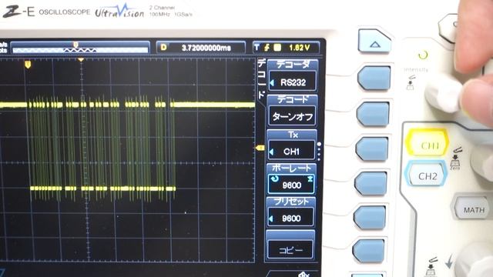Click the knob icon in the ボーレート field
This screenshot has width=493, height=277.
pyautogui.click(x=274, y=179)
